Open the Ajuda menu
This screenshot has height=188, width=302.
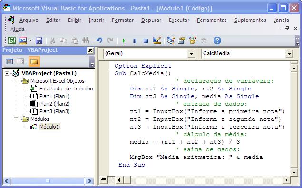pos(18,29)
